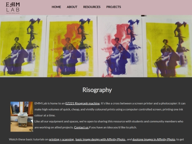Click the third pink and blue print

pyautogui.click(x=121, y=47)
